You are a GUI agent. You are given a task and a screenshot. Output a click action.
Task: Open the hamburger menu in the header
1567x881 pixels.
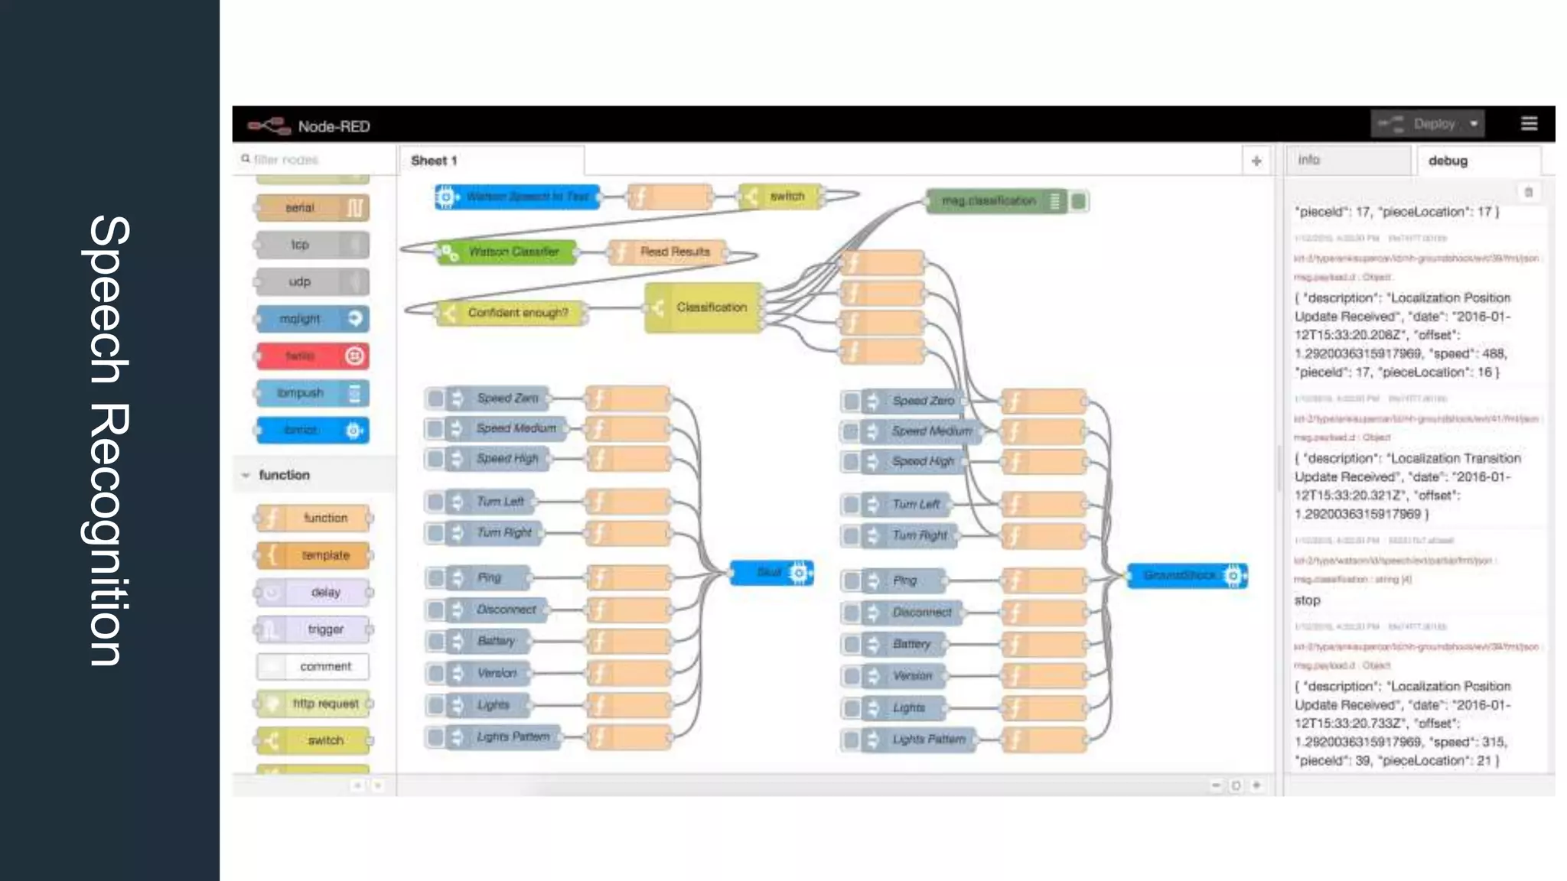(x=1529, y=124)
